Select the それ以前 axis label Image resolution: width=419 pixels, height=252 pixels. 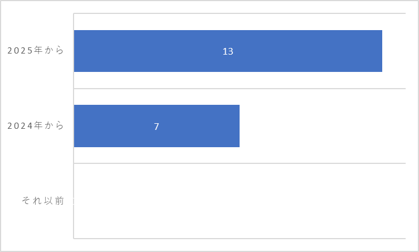pos(43,200)
